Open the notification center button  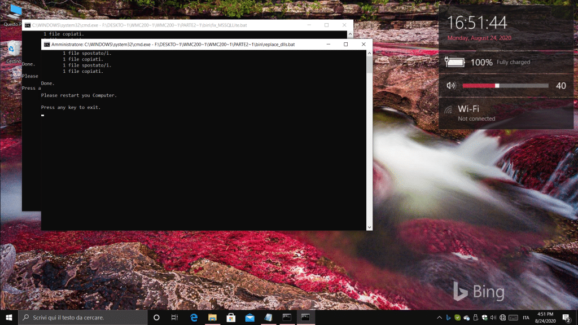point(566,318)
